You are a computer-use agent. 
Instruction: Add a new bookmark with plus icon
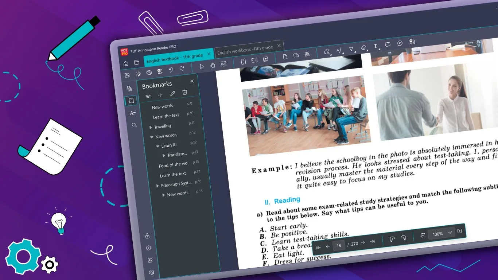coord(160,95)
